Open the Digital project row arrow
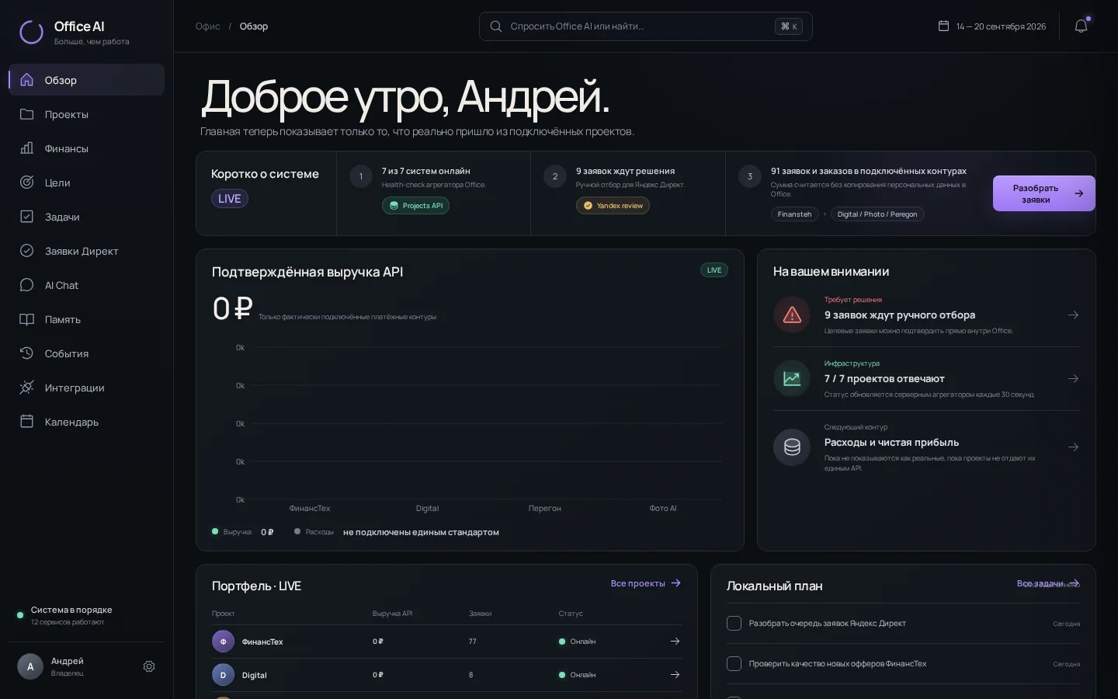The height and width of the screenshot is (699, 1118). 675,675
